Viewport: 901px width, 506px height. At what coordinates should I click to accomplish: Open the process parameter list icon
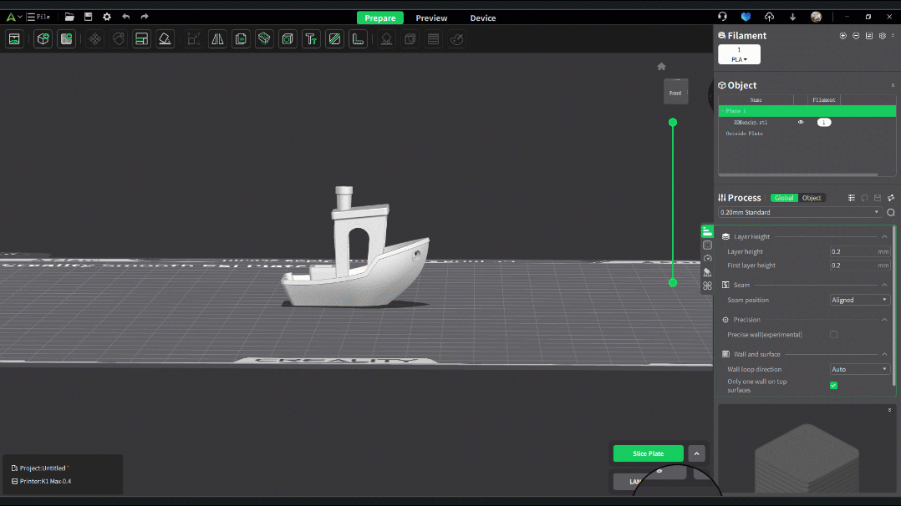pyautogui.click(x=852, y=198)
